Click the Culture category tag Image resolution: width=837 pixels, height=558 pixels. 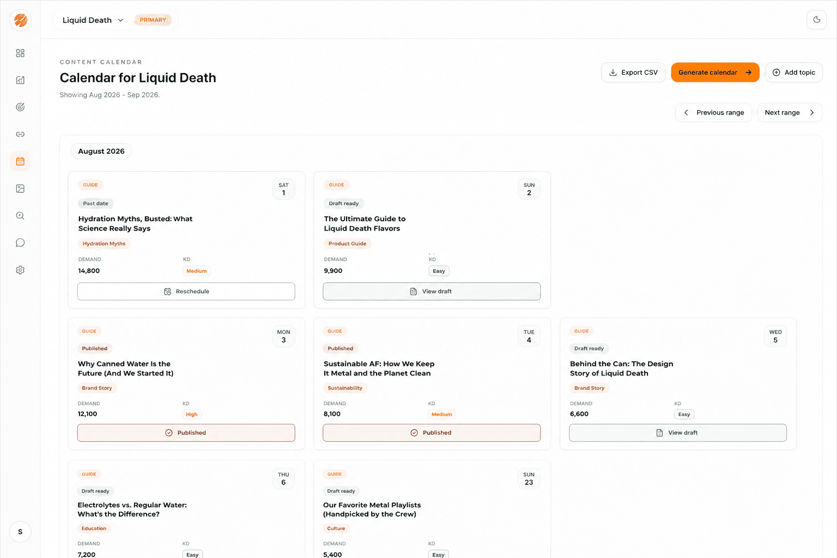click(x=336, y=529)
